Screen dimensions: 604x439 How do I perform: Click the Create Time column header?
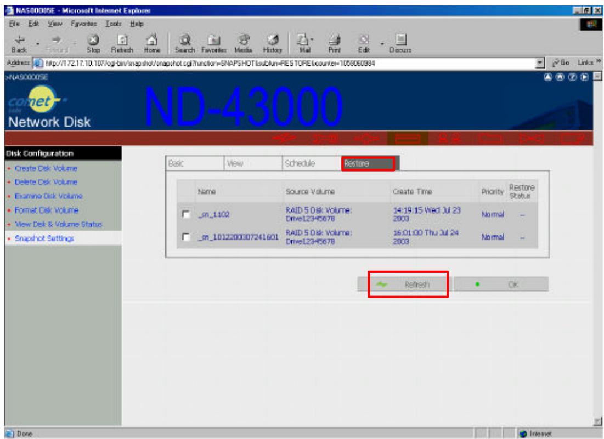point(412,191)
